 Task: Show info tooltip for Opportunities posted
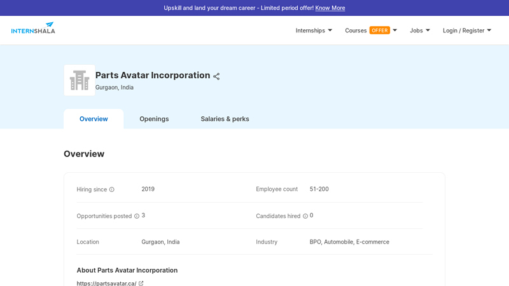[x=137, y=216]
